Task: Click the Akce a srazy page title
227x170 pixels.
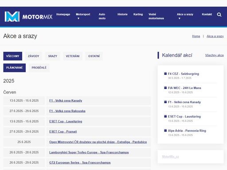Action: (x=20, y=36)
